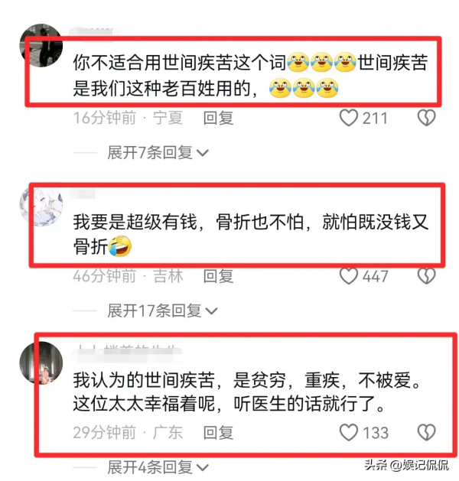This screenshot has width=459, height=481.
Task: Reply to the Guangdong comment via 回复
Action: coord(219,433)
